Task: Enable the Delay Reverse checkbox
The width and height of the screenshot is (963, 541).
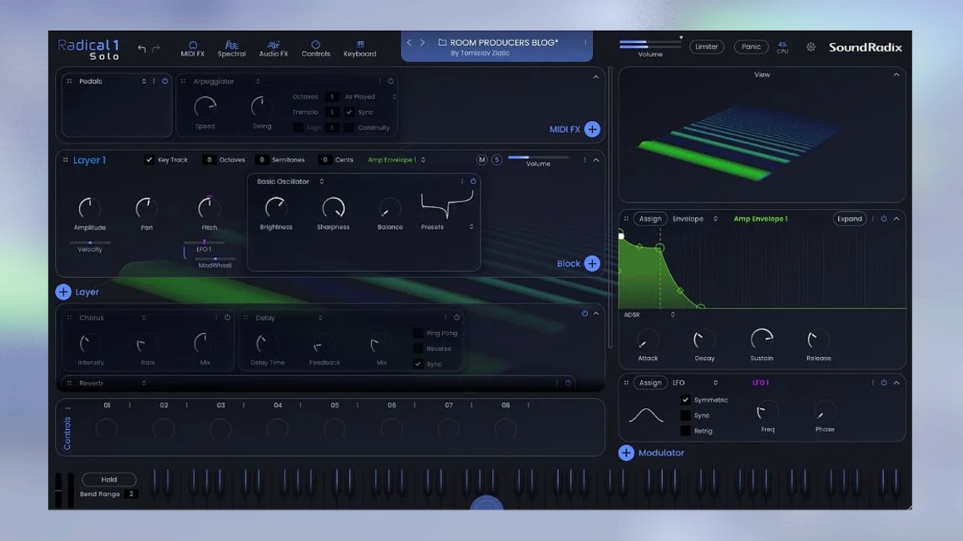Action: pyautogui.click(x=418, y=349)
